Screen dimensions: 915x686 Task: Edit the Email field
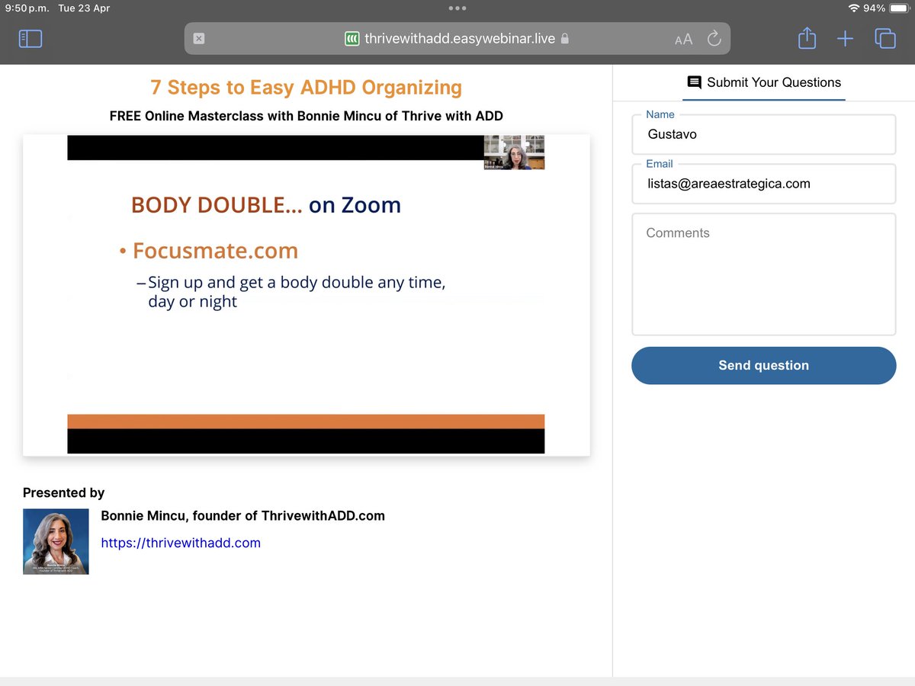point(764,184)
